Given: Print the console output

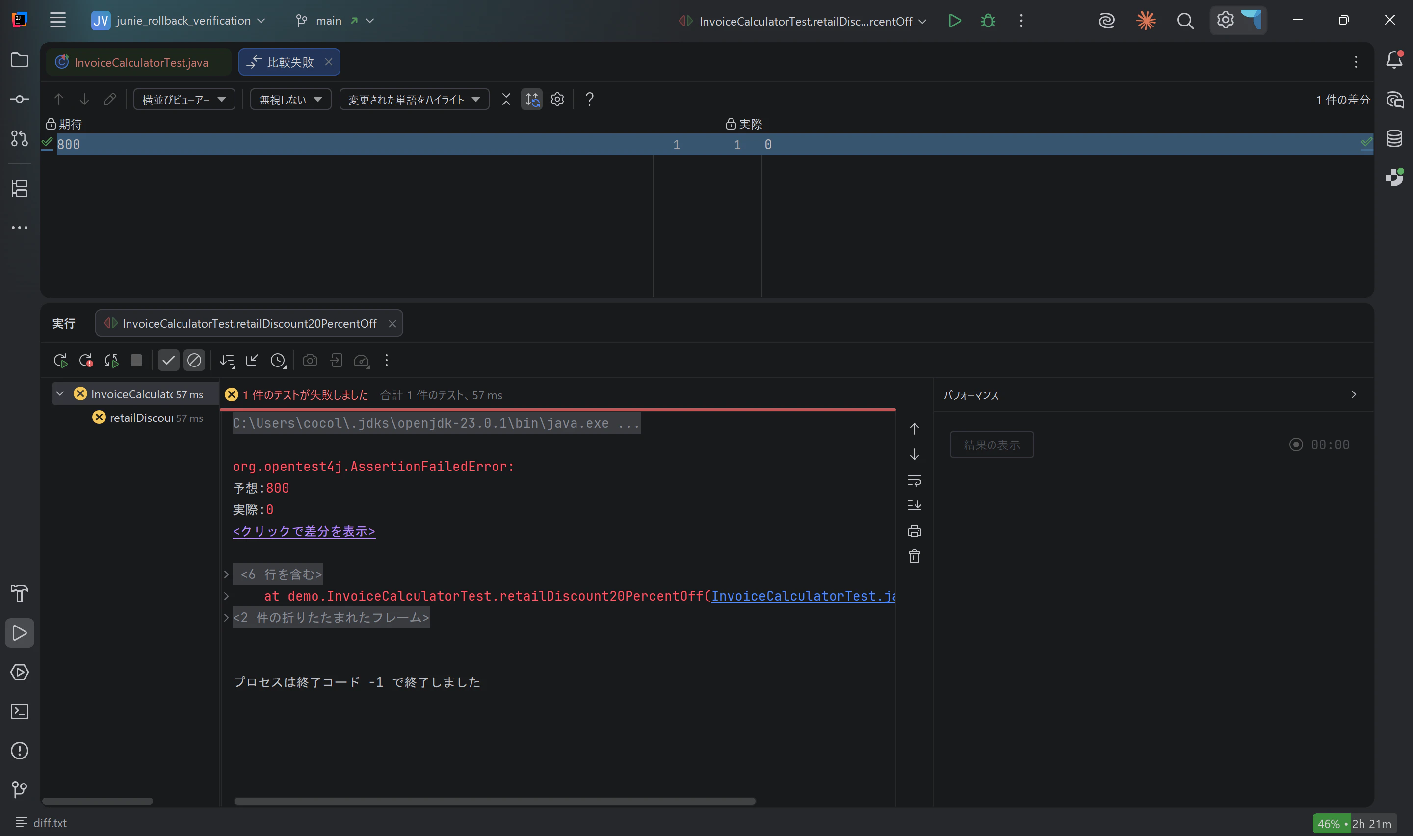Looking at the screenshot, I should 914,531.
